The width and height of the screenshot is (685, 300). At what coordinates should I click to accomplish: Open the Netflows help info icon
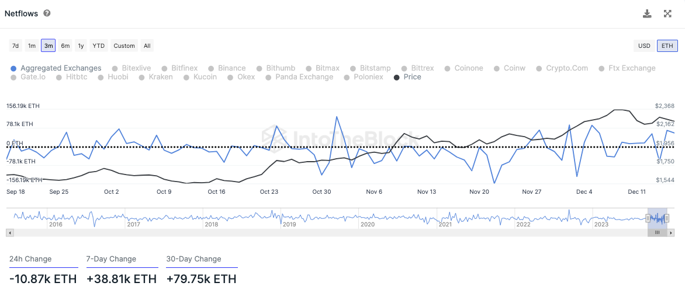(x=47, y=13)
